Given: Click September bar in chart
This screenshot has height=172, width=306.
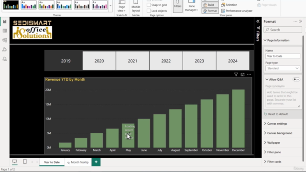Looking at the screenshot, I should (191, 126).
